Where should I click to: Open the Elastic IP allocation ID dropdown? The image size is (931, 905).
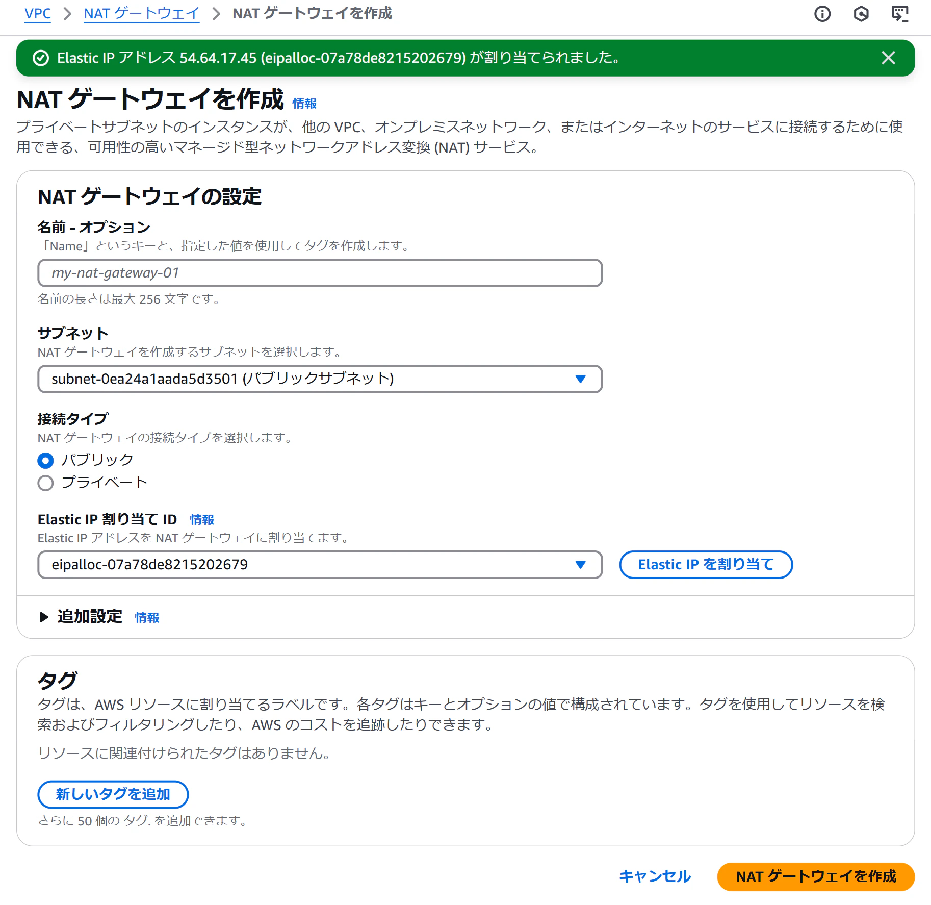pyautogui.click(x=320, y=565)
